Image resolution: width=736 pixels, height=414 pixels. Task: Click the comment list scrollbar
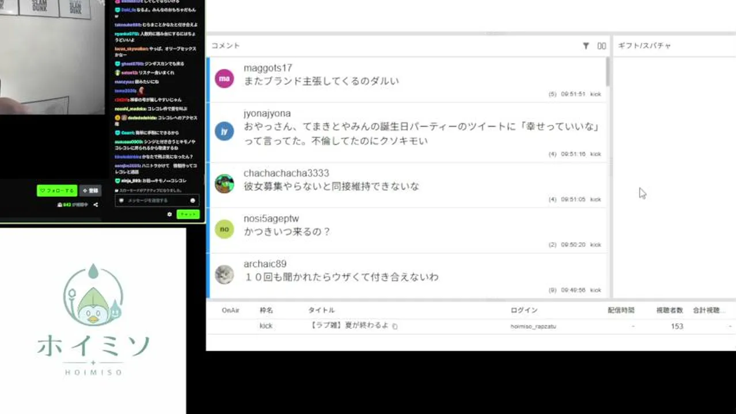(608, 72)
